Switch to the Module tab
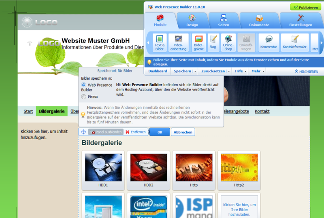The image size is (324, 218). (160, 20)
